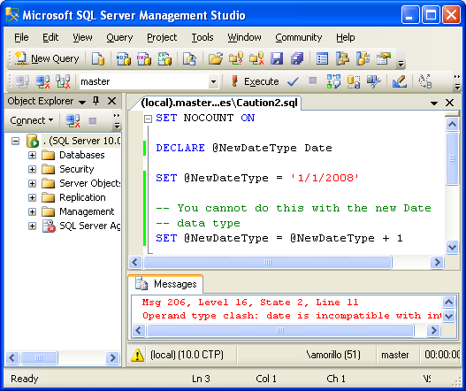Viewport: 466px width, 391px height.
Task: Open the Community menu
Action: coord(298,37)
